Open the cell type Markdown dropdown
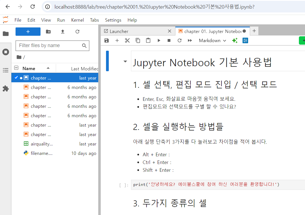 pos(212,40)
